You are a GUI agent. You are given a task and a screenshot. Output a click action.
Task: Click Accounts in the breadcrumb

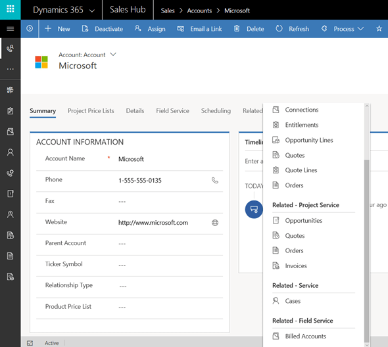pyautogui.click(x=199, y=11)
